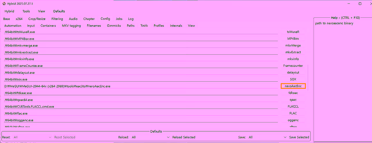The width and height of the screenshot is (372, 143).
Task: Edit the CUETools.FLACCL.cmd.exe path field
Action: [141, 107]
